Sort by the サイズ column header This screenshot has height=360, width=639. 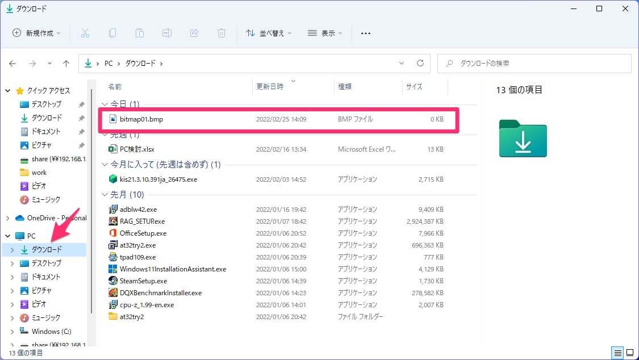tap(414, 86)
